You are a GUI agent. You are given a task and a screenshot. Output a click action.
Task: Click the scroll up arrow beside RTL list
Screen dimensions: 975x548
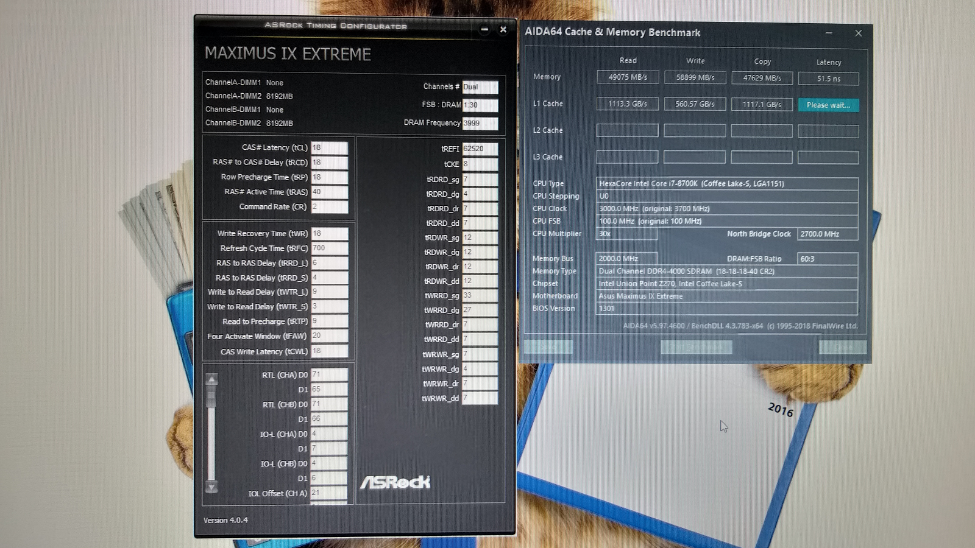pyautogui.click(x=211, y=379)
